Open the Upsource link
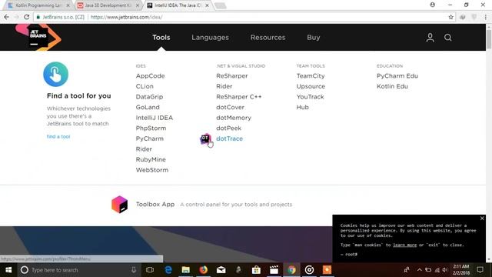This screenshot has width=492, height=277. pos(311,86)
